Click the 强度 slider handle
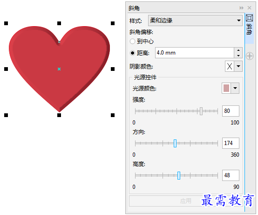Viewport: 258px width, 215px height. click(x=201, y=111)
